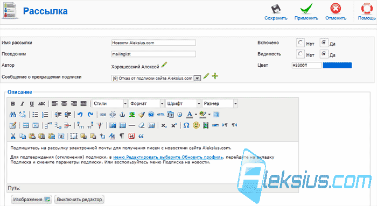
Task: Insert an anchor with the anchor icon
Action: 122,115
